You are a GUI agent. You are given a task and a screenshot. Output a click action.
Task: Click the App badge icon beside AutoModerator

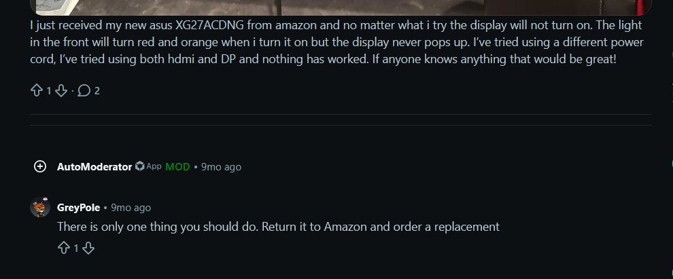(x=139, y=166)
